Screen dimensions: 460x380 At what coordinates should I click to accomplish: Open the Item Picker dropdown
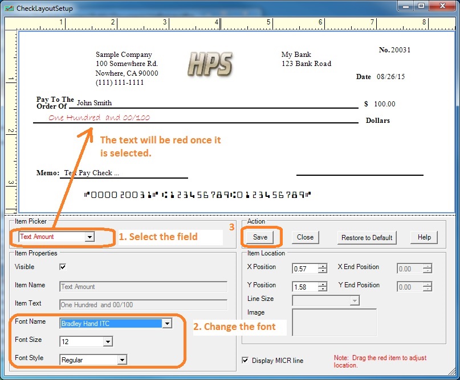click(89, 237)
